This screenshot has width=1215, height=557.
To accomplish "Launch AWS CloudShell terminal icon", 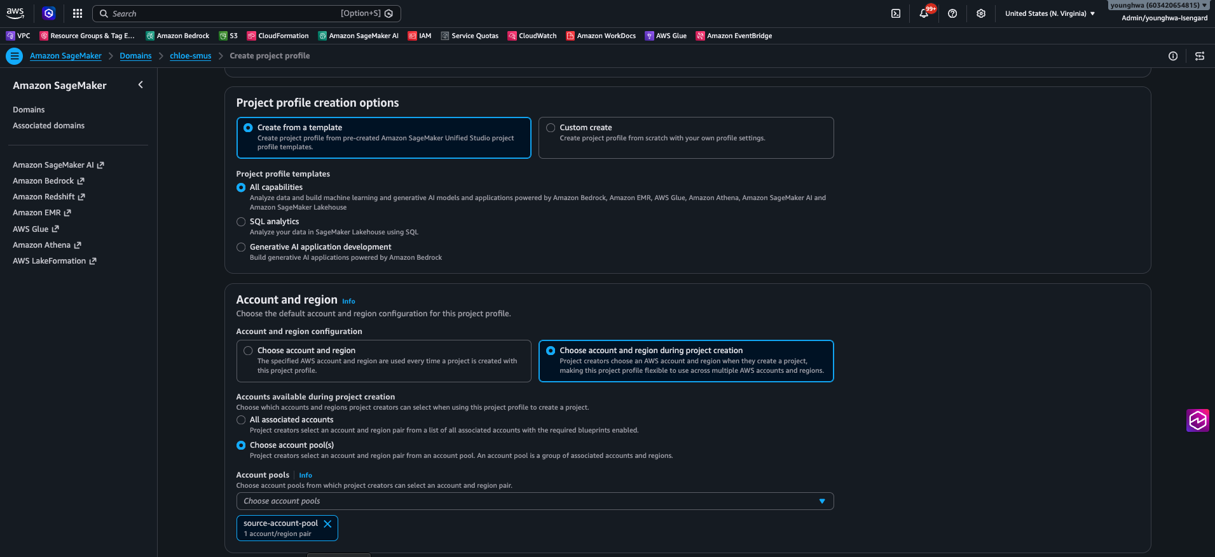I will [896, 13].
